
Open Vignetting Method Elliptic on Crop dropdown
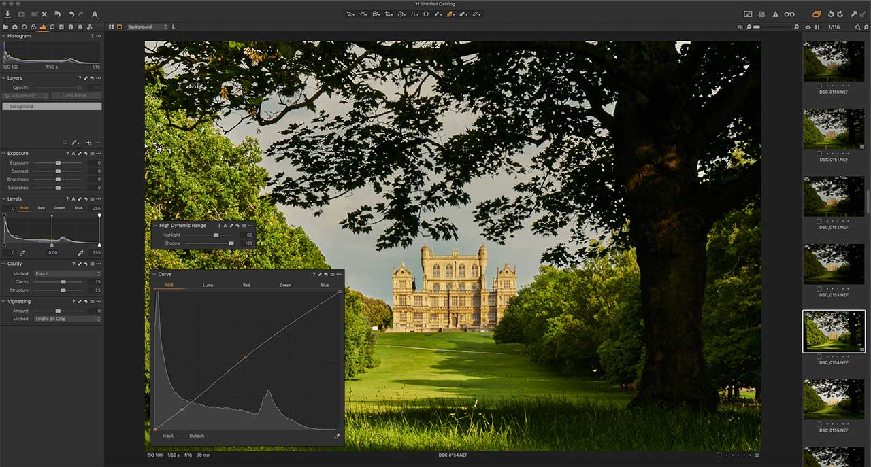67,319
